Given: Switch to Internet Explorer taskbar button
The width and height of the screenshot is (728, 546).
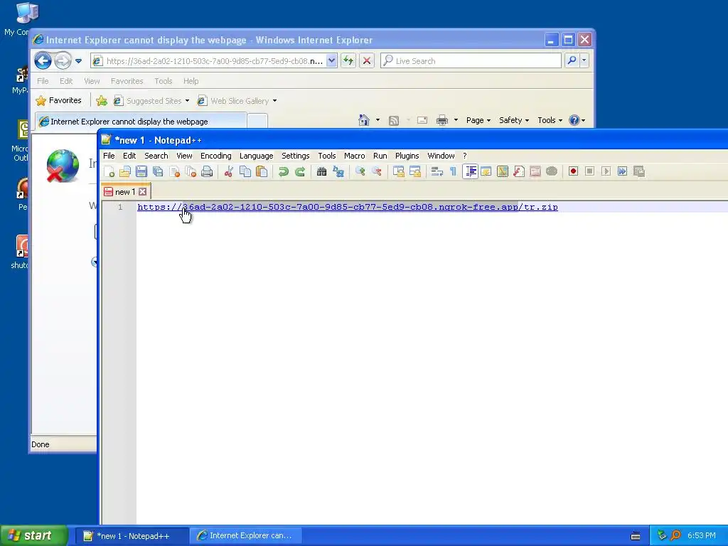Looking at the screenshot, I should (245, 536).
